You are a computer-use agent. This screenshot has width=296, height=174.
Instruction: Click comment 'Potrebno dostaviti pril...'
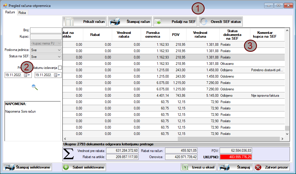[267, 70]
